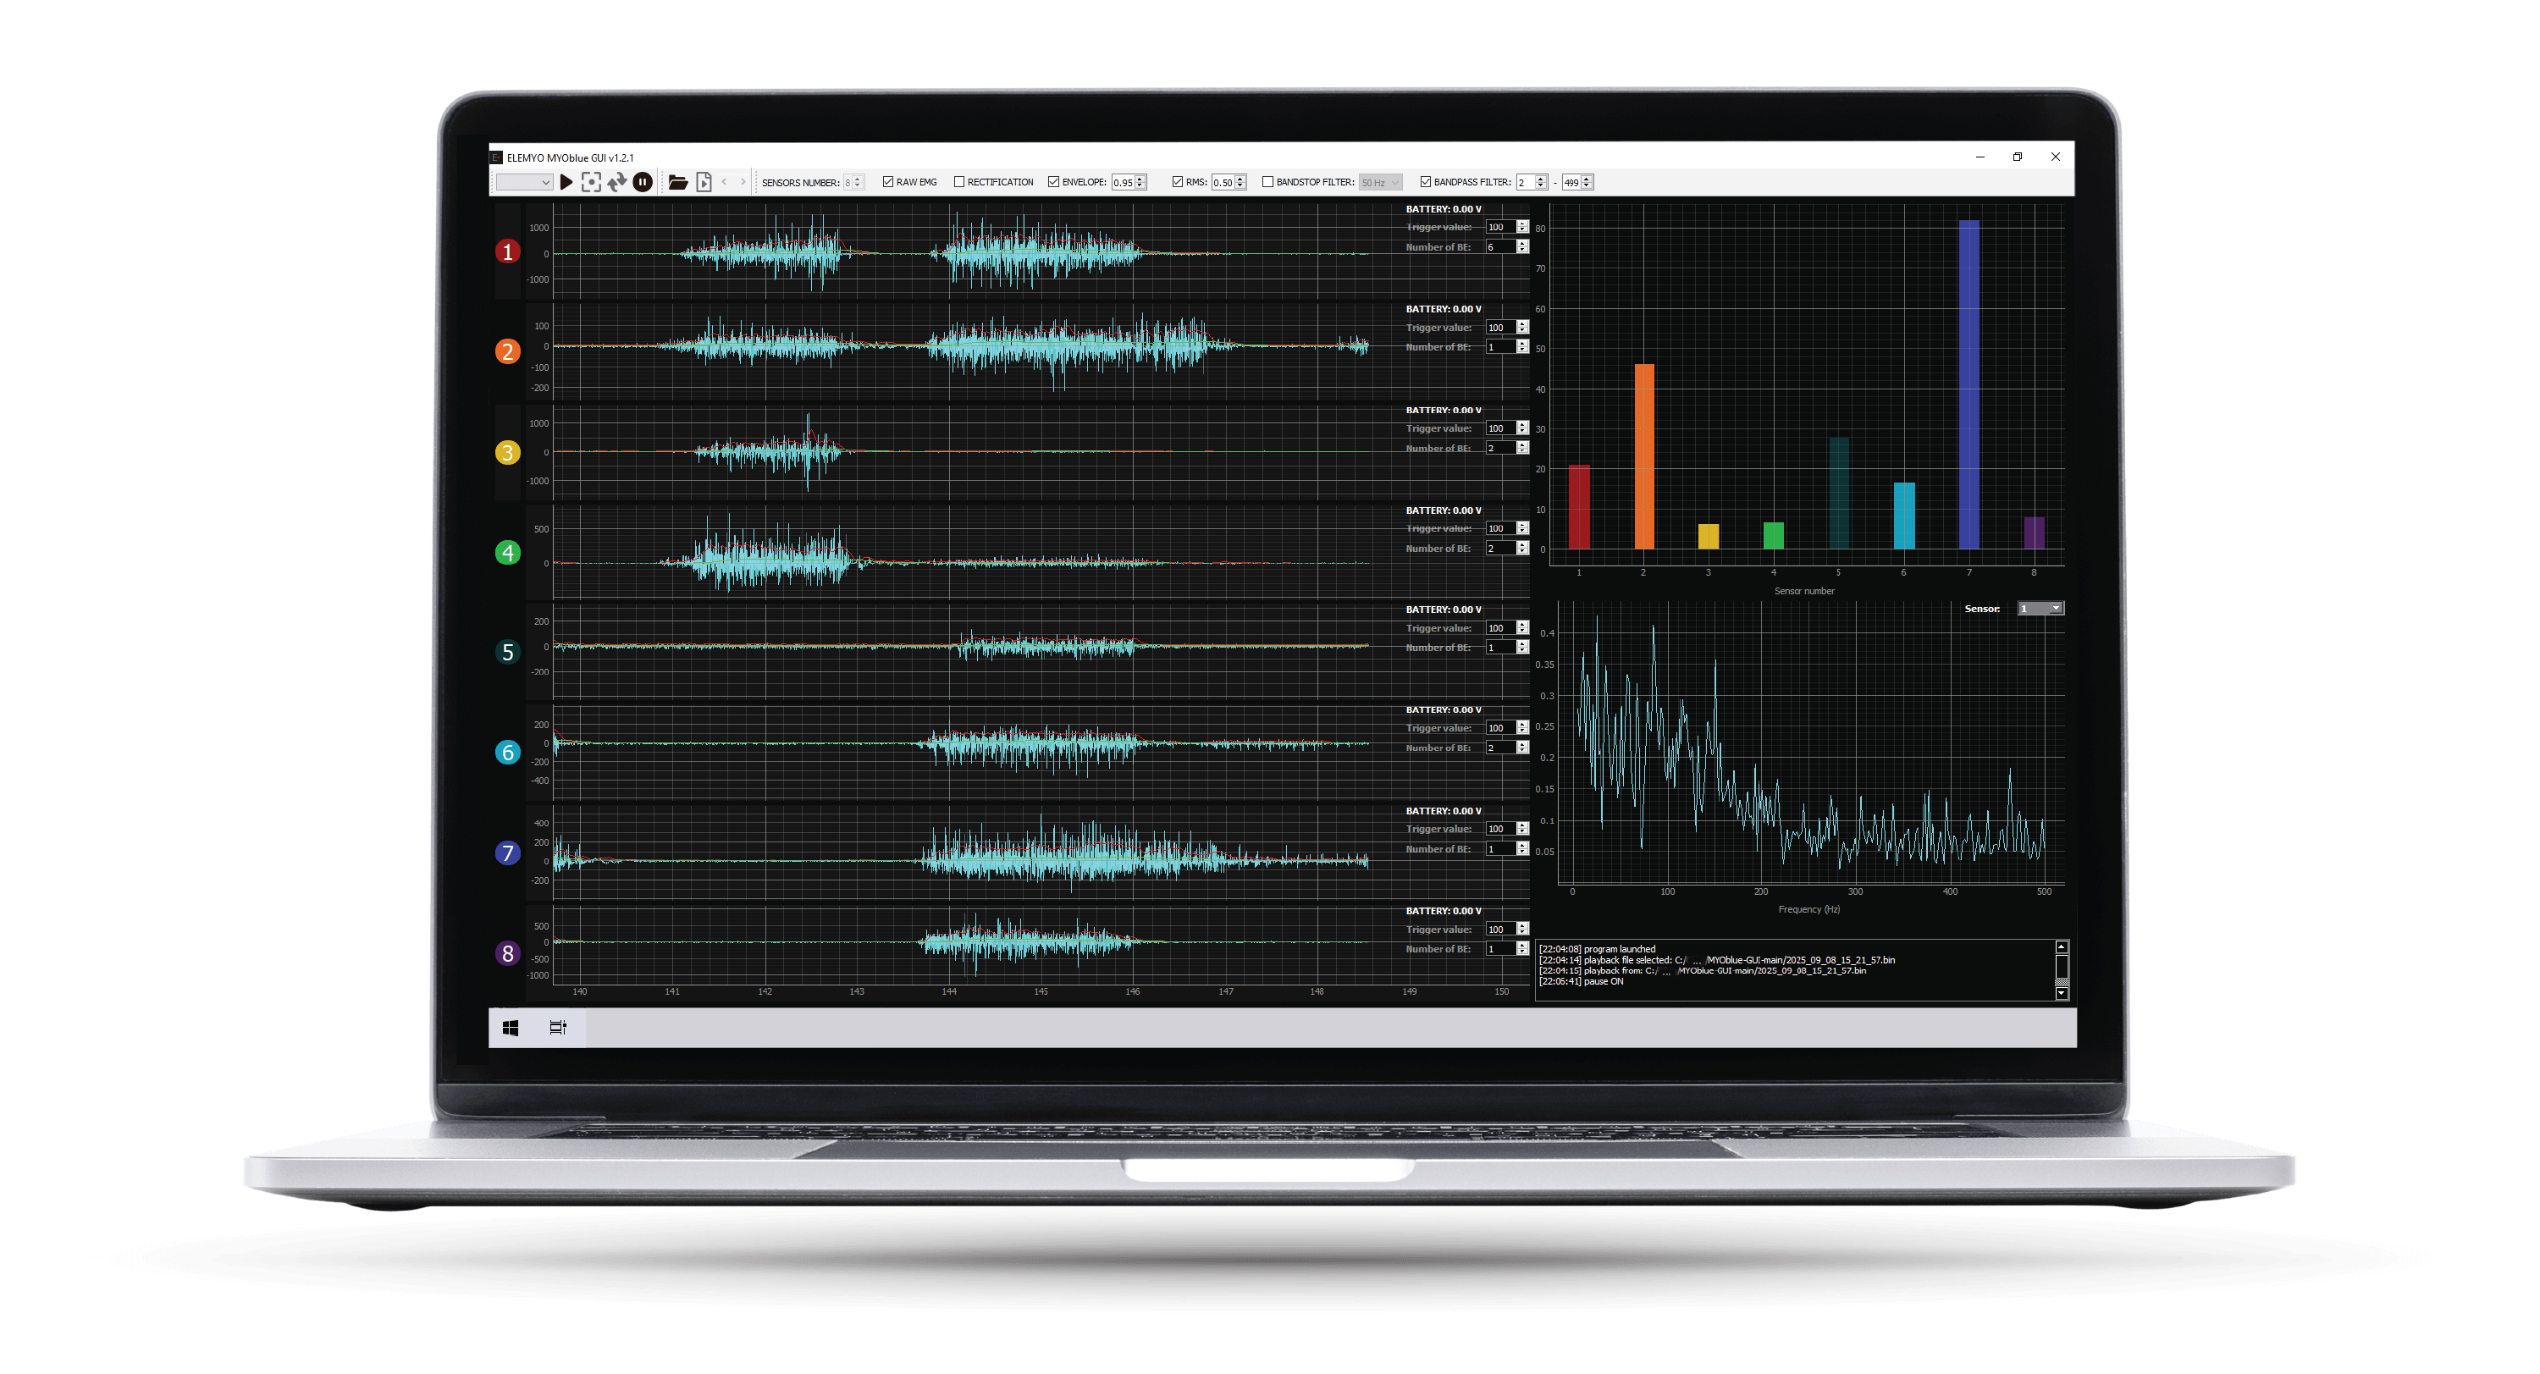The height and width of the screenshot is (1374, 2540).
Task: Click the play button in toolbar
Action: click(566, 182)
